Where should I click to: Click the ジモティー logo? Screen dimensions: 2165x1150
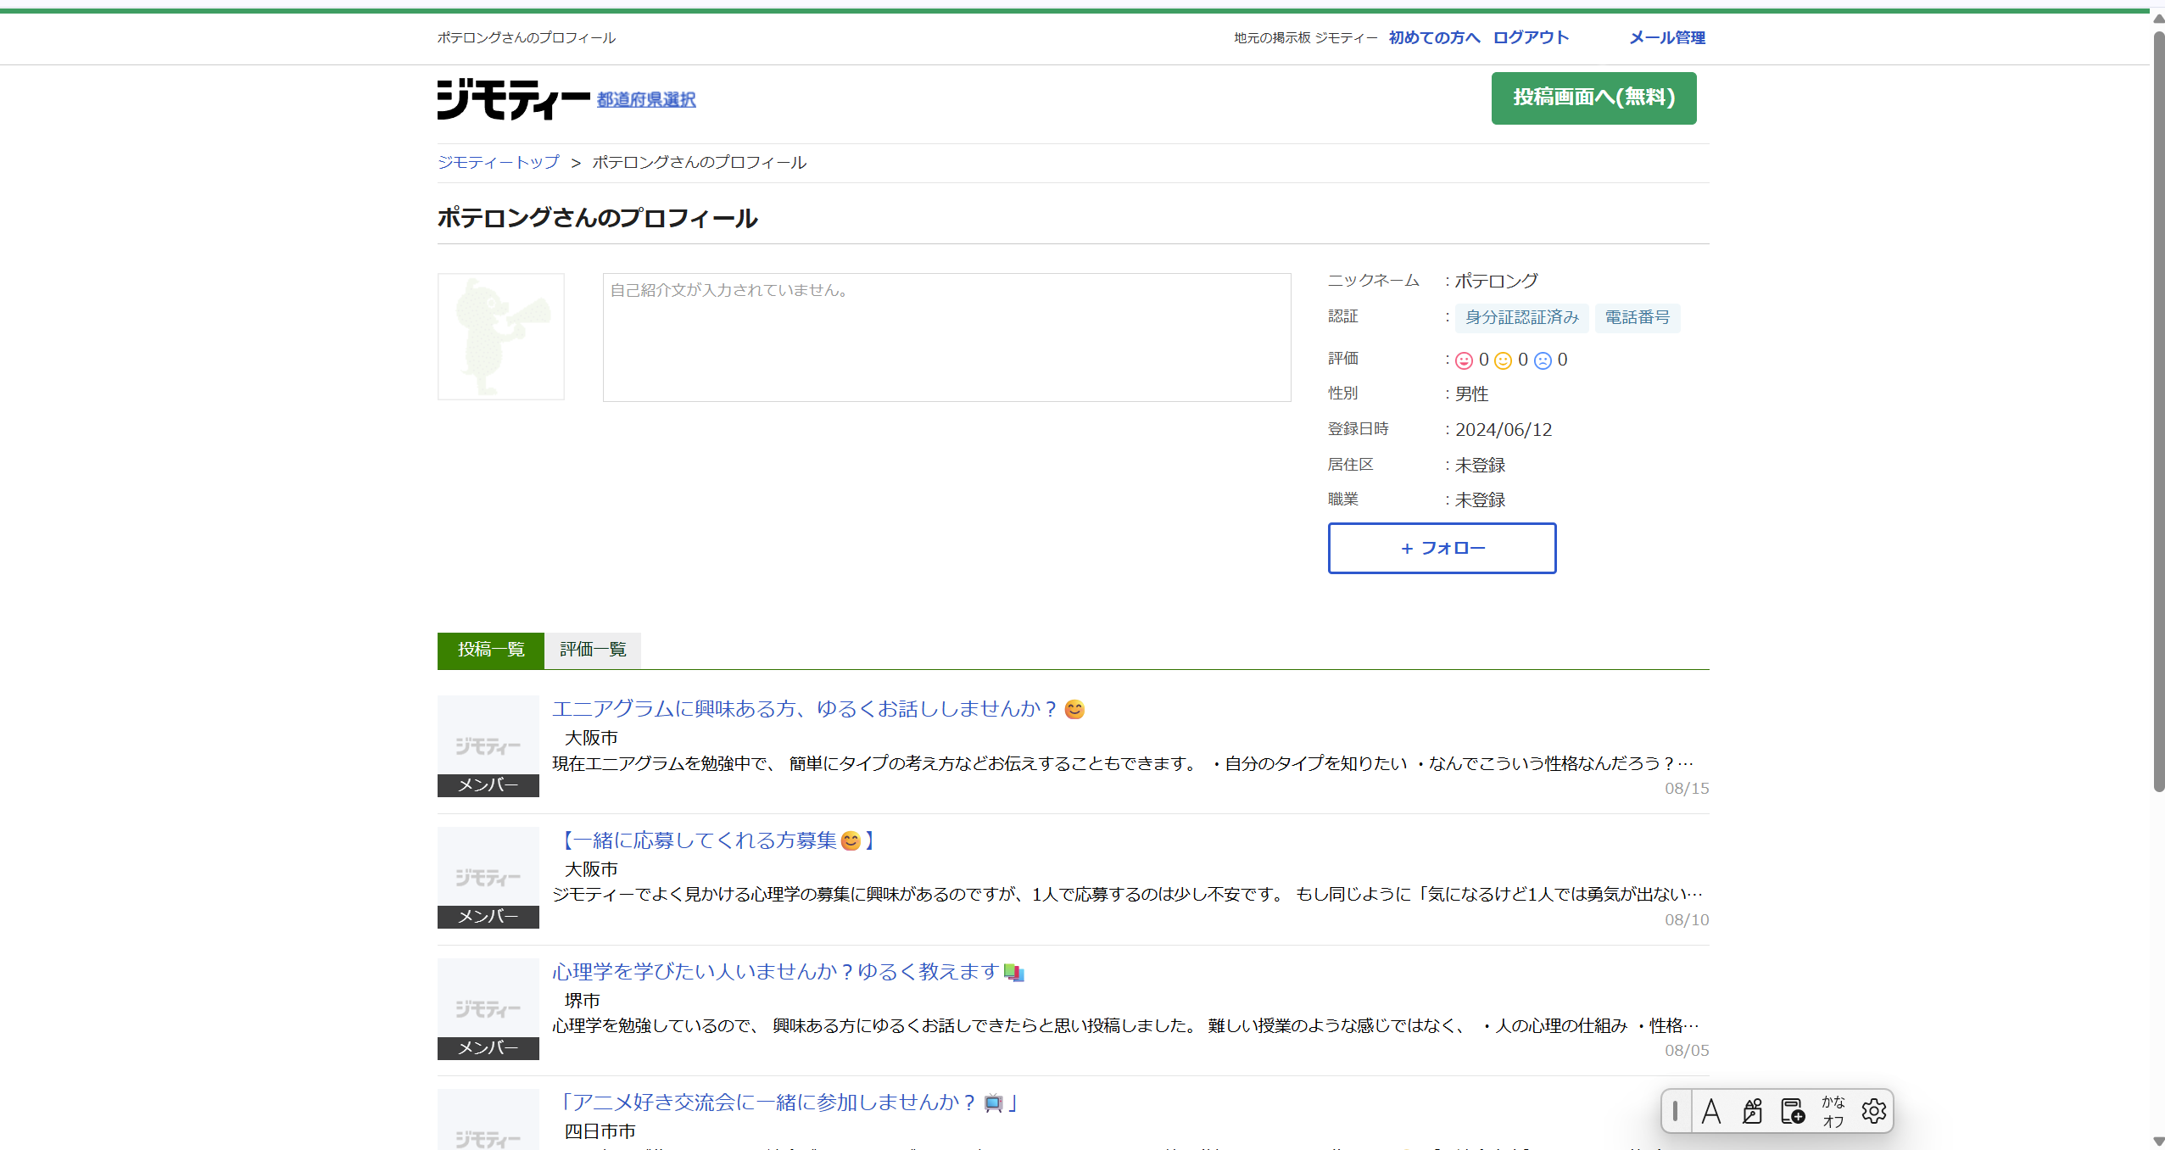(513, 99)
